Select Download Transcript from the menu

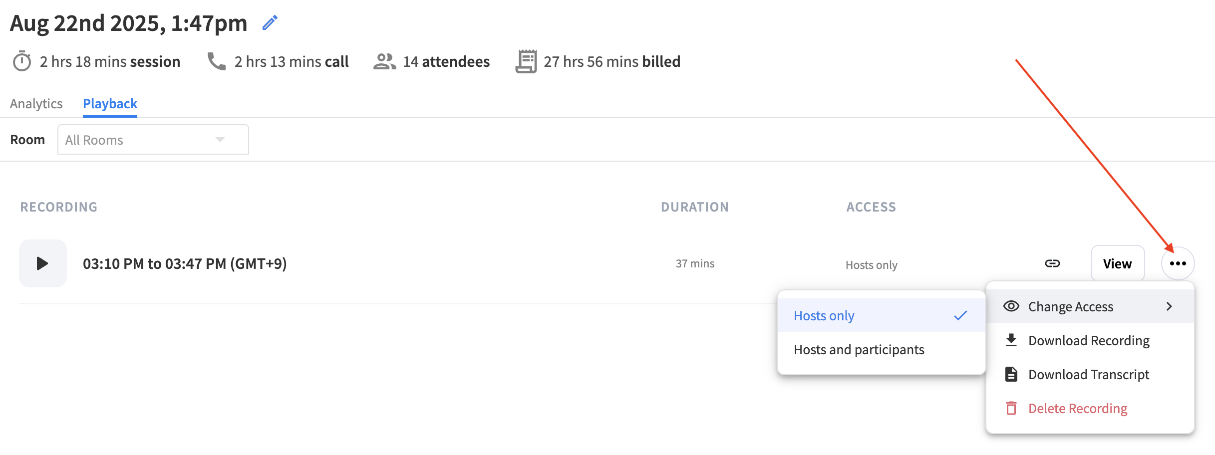coord(1088,374)
